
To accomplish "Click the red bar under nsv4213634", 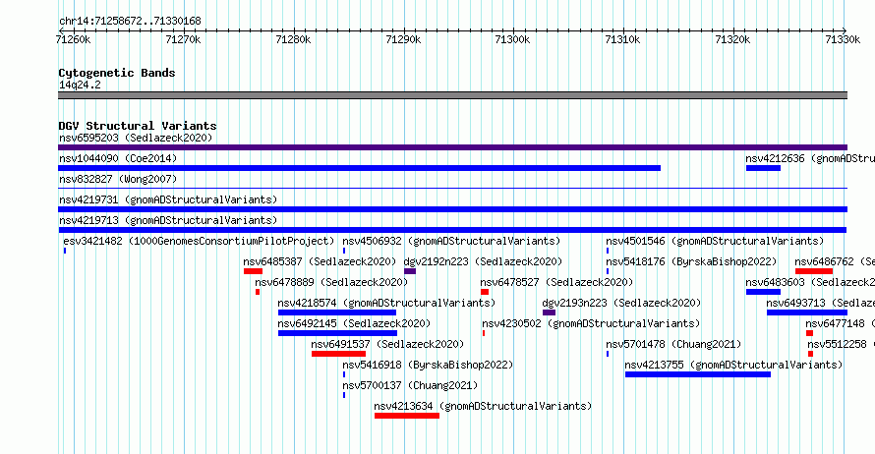I will [x=407, y=416].
